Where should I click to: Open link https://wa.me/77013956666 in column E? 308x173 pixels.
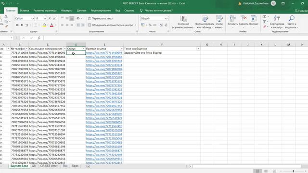(x=104, y=57)
